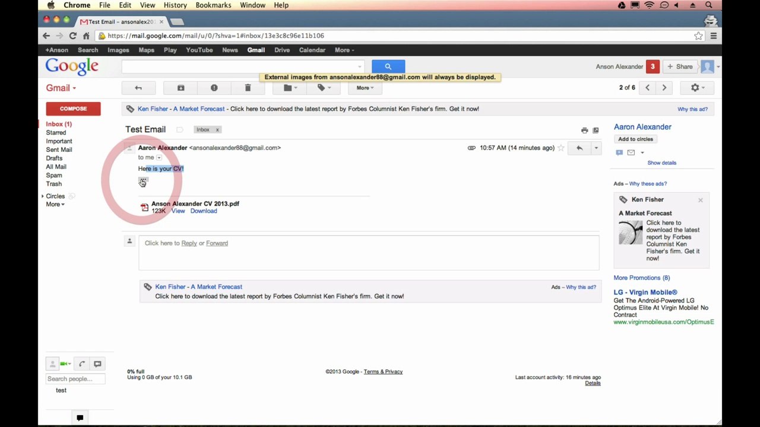The width and height of the screenshot is (760, 427).
Task: Bookmark this page with the star
Action: (699, 36)
